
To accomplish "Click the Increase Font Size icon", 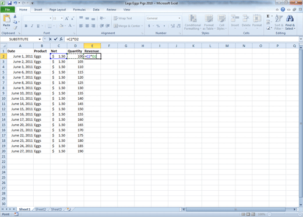I will coord(66,19).
